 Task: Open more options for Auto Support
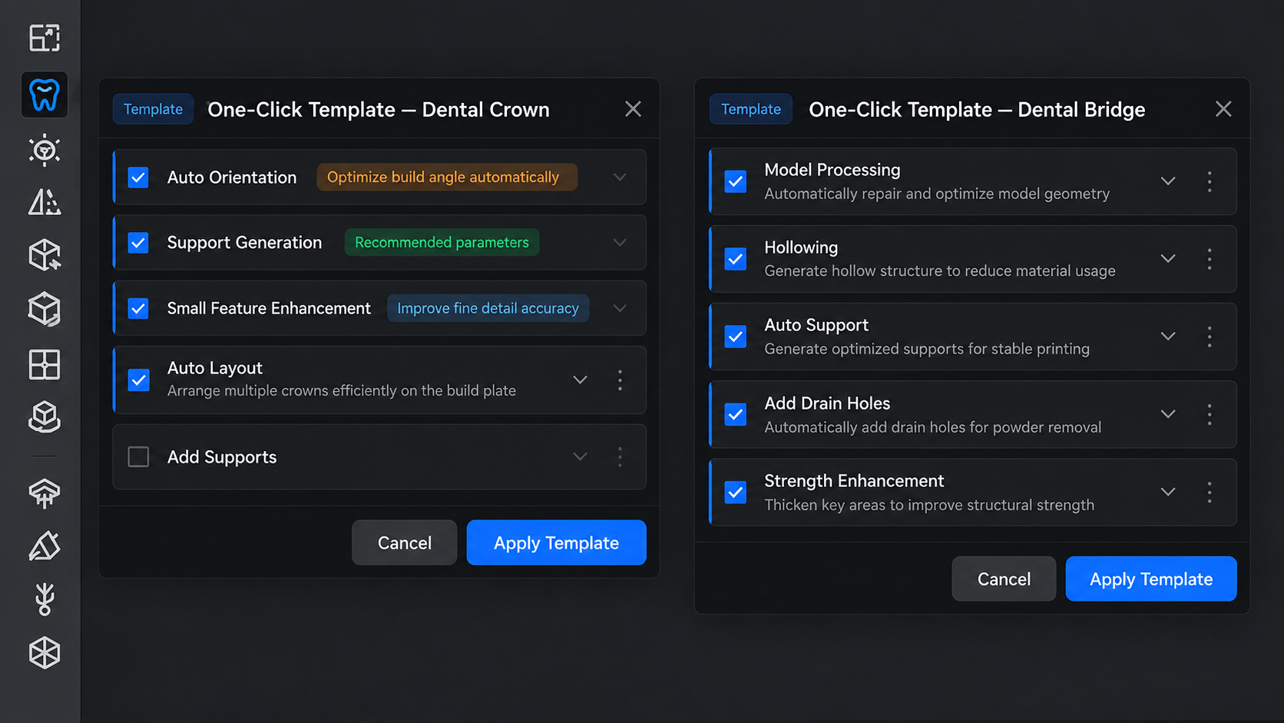pyautogui.click(x=1210, y=337)
